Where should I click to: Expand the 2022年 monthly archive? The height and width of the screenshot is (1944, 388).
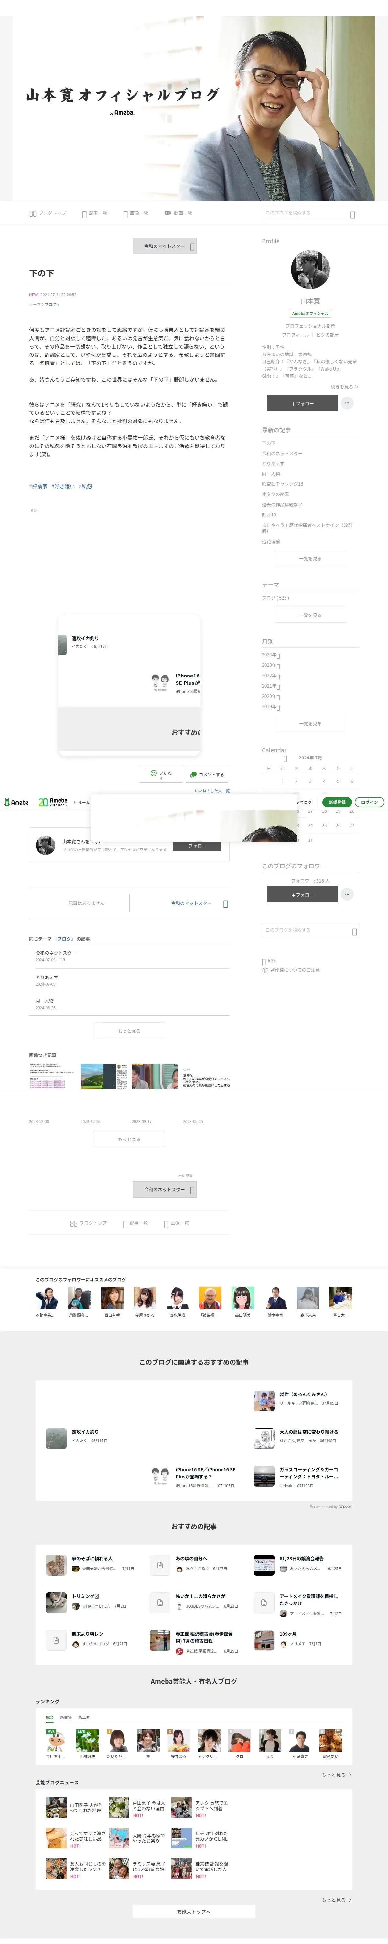[x=271, y=676]
